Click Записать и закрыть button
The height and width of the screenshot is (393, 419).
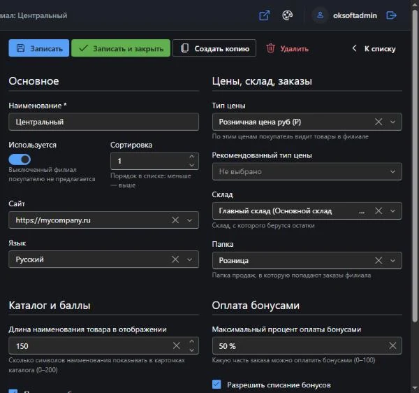[121, 48]
